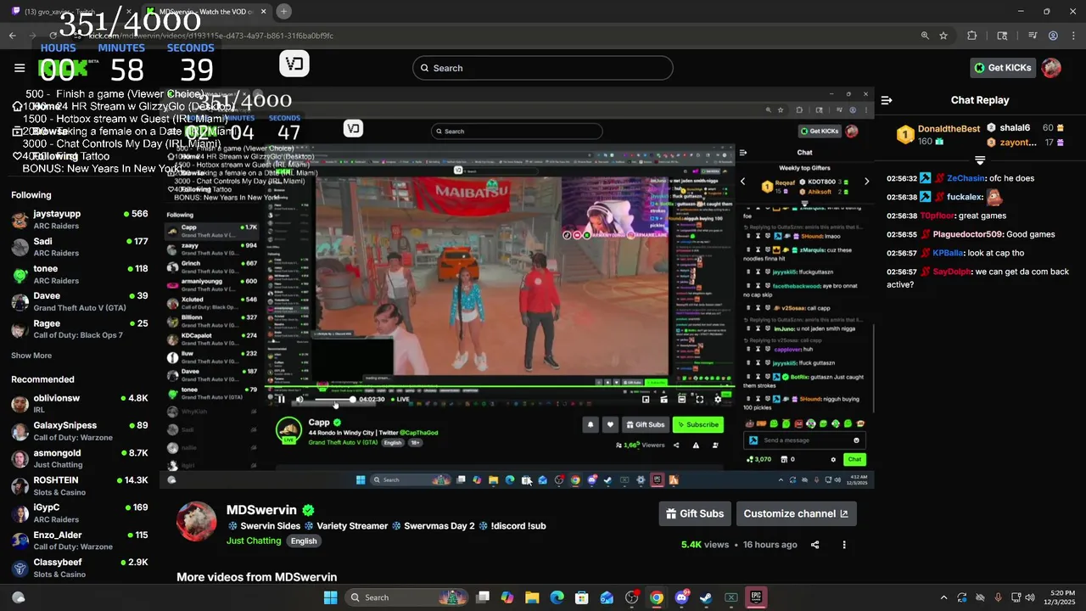Open File Explorer from taskbar
Screen dimensions: 1086x611
click(532, 597)
